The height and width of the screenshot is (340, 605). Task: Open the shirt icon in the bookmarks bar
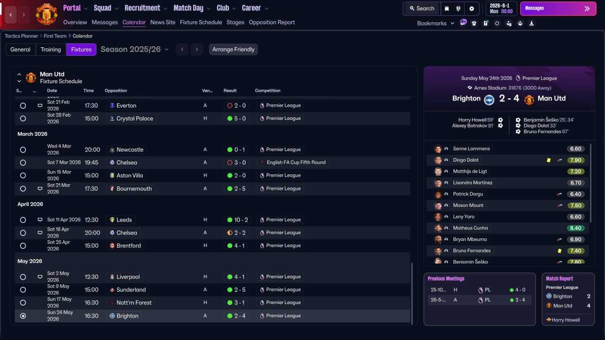pyautogui.click(x=474, y=23)
